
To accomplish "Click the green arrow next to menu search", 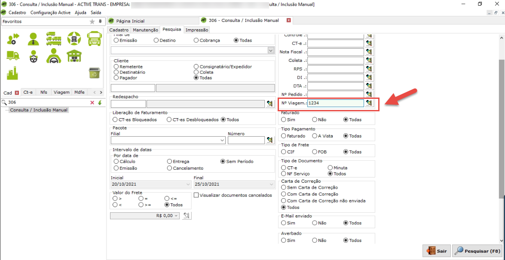I will click(x=100, y=103).
